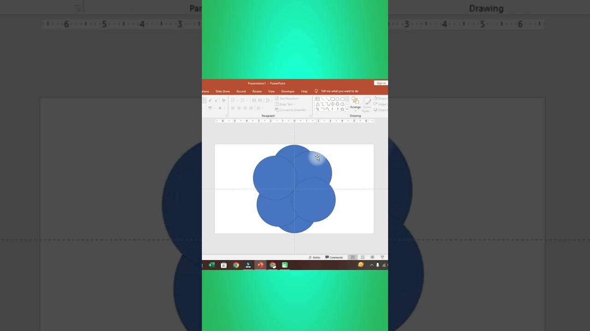The image size is (590, 331).
Task: Click the Increase List Level icon
Action: coord(260,100)
